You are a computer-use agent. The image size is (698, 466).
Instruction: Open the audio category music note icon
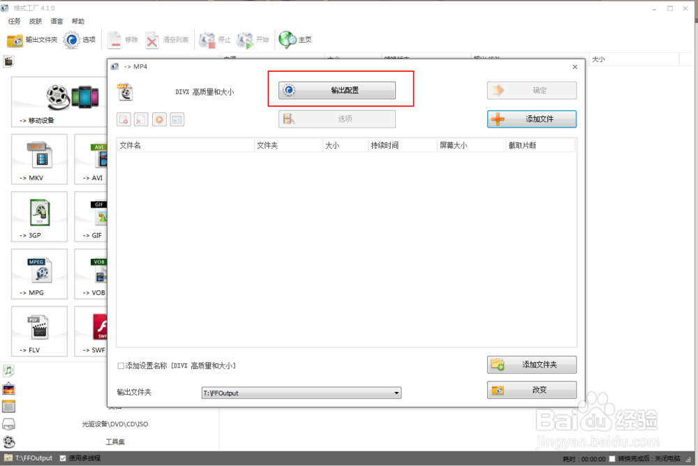click(8, 370)
